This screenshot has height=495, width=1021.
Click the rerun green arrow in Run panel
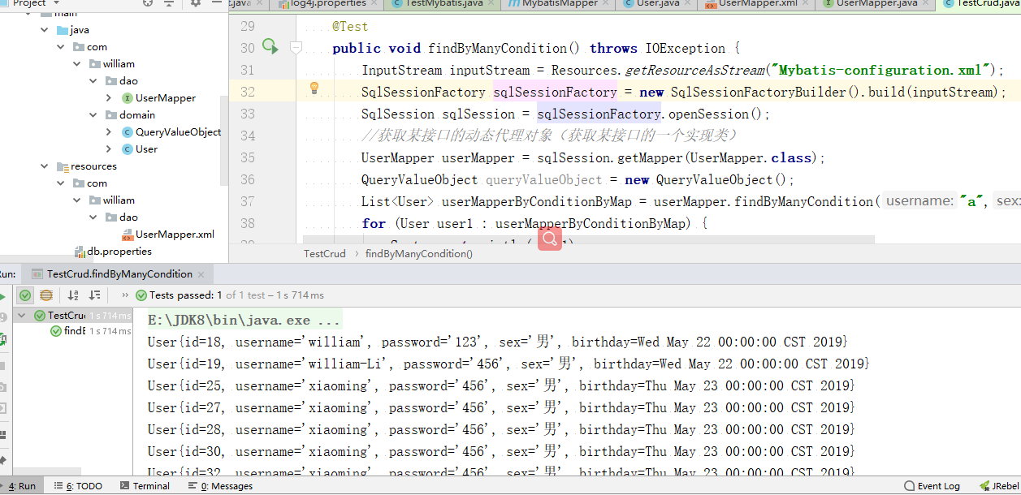click(x=3, y=296)
